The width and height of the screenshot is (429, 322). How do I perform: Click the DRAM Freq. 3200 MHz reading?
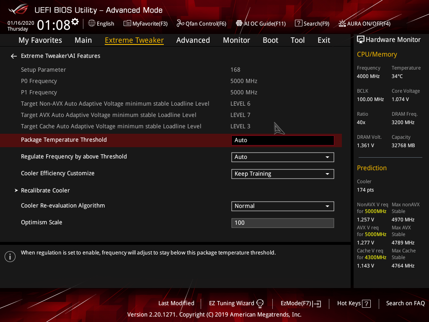(403, 122)
